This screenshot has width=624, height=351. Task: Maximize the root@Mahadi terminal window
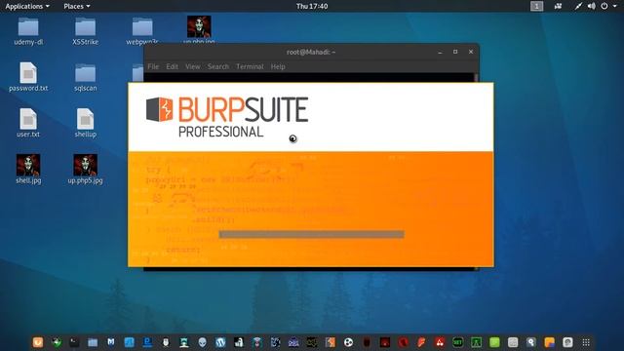coord(455,52)
